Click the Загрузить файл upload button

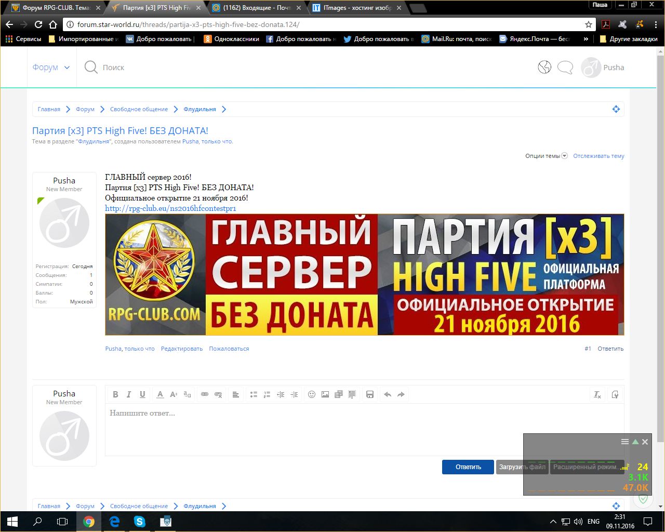click(522, 467)
